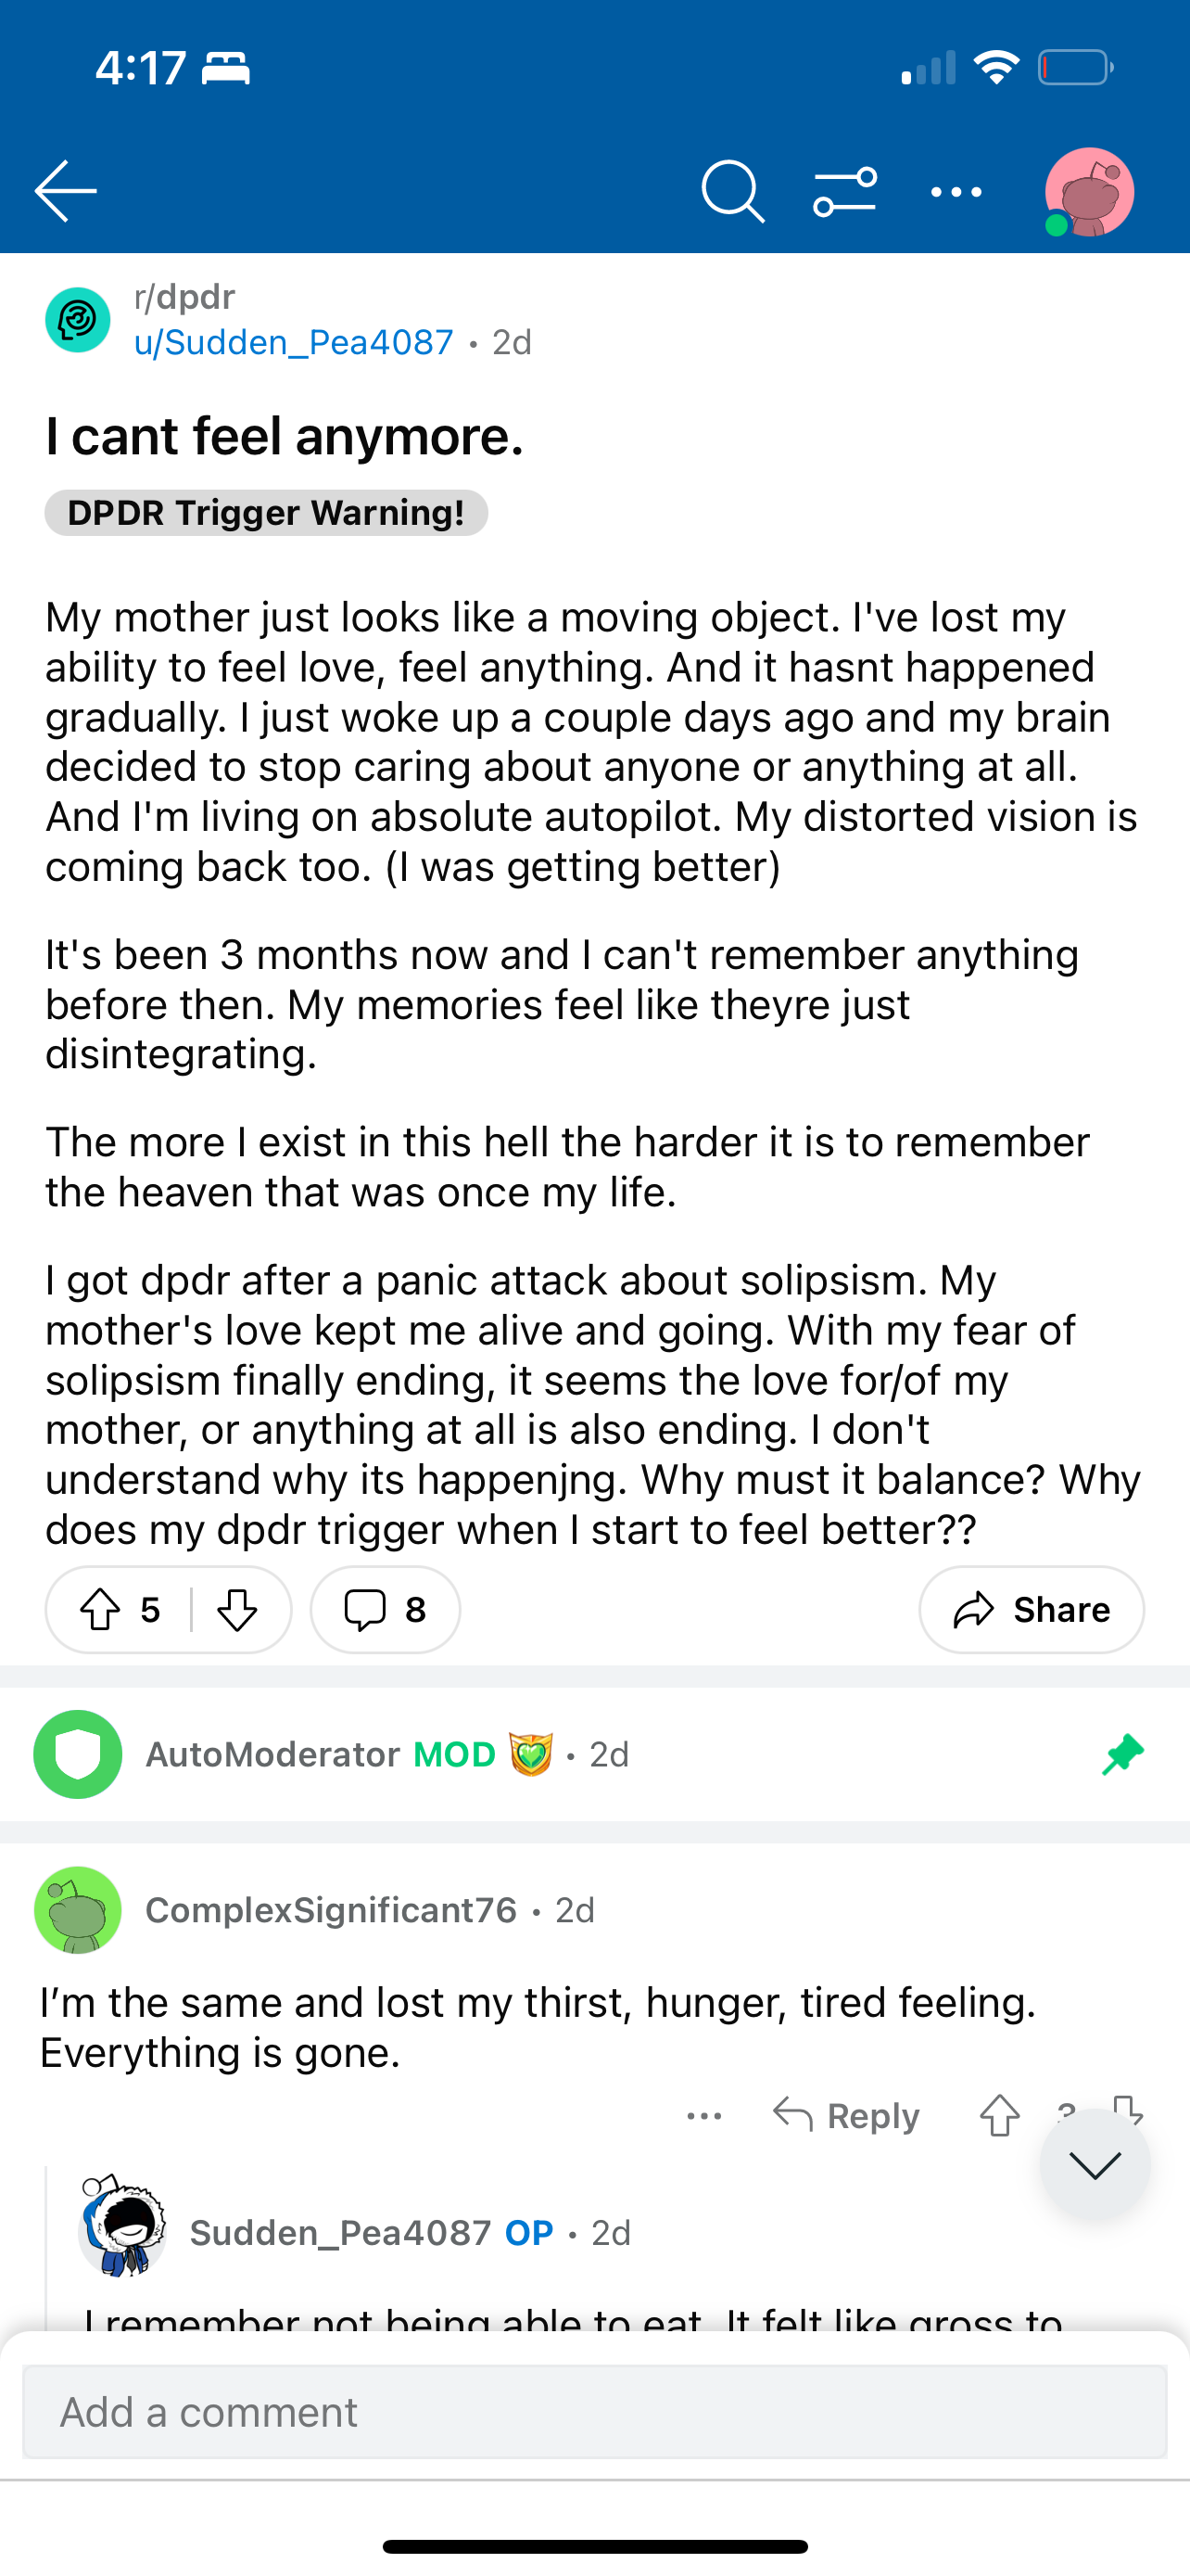This screenshot has width=1190, height=2576.
Task: Open ComplexSignificant76's avatar
Action: pyautogui.click(x=78, y=1910)
